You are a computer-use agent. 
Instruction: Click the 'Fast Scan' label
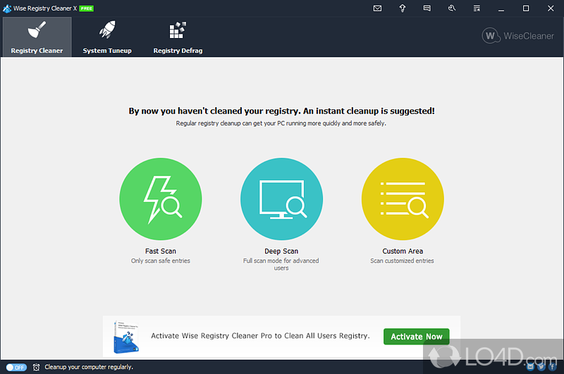(x=161, y=251)
